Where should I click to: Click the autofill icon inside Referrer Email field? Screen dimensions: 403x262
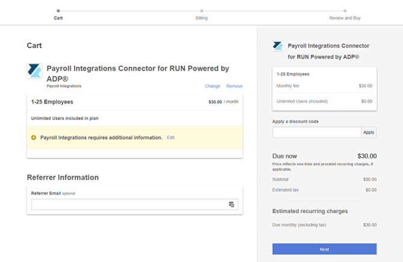point(232,205)
